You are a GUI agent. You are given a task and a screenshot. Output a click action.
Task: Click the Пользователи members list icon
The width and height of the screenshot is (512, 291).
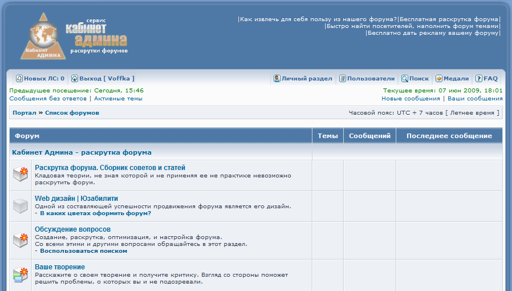point(343,79)
